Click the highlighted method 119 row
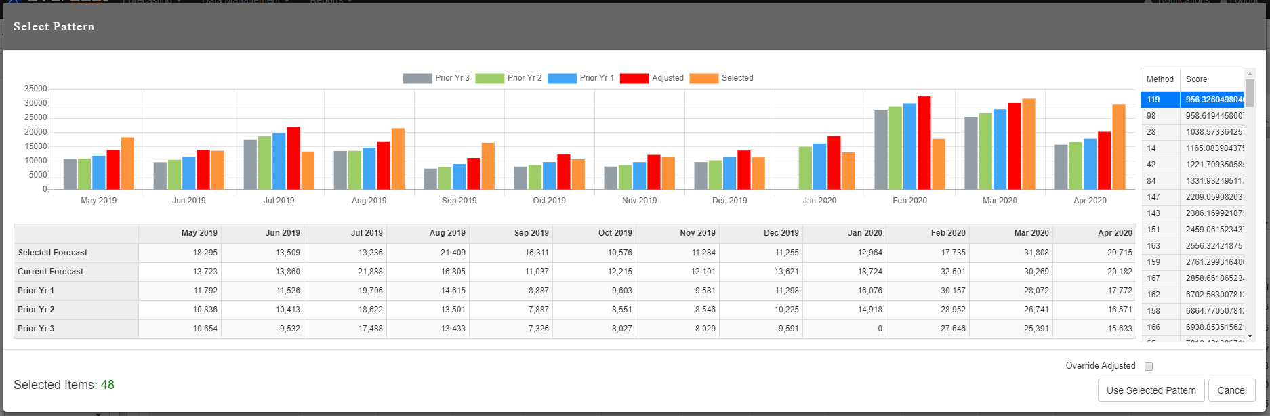 pyautogui.click(x=1160, y=100)
